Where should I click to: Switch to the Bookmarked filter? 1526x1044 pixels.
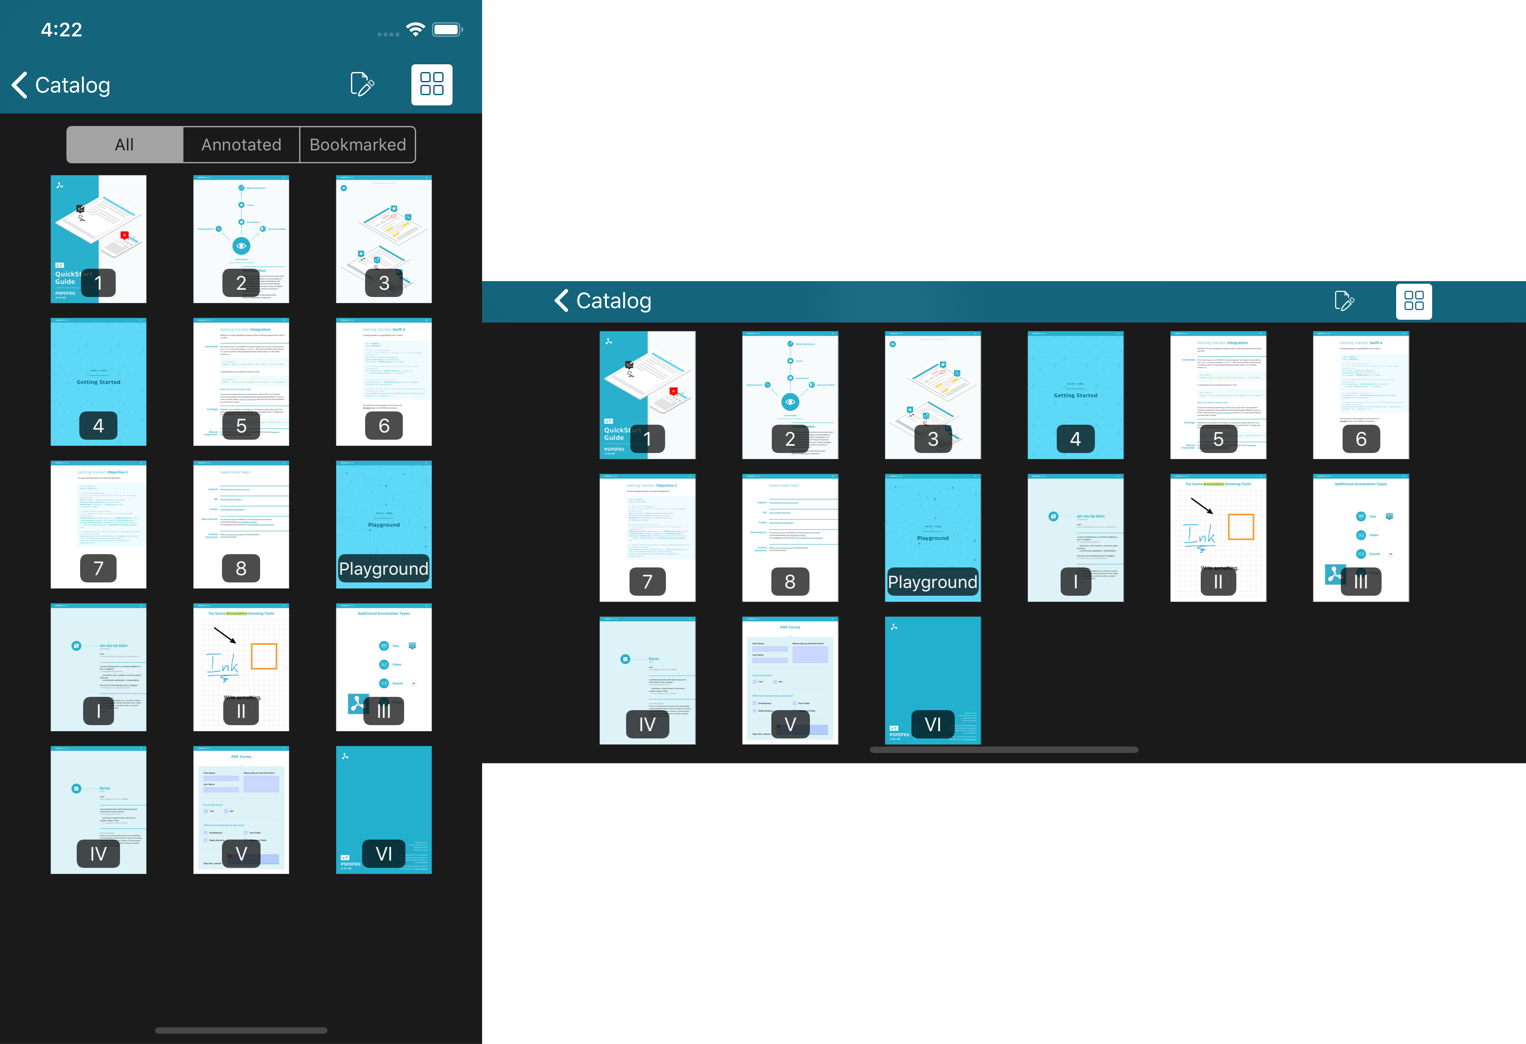[358, 144]
